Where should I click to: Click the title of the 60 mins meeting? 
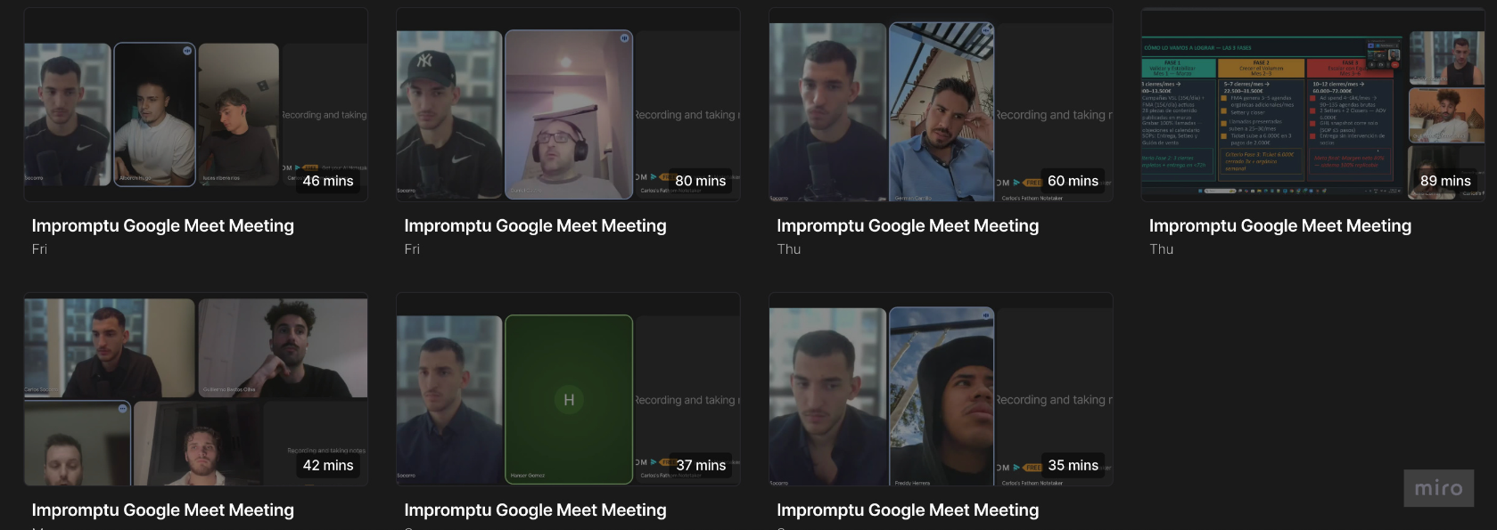coord(908,225)
